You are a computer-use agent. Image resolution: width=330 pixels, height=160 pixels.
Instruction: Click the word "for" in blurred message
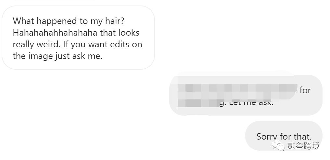[x=305, y=90]
